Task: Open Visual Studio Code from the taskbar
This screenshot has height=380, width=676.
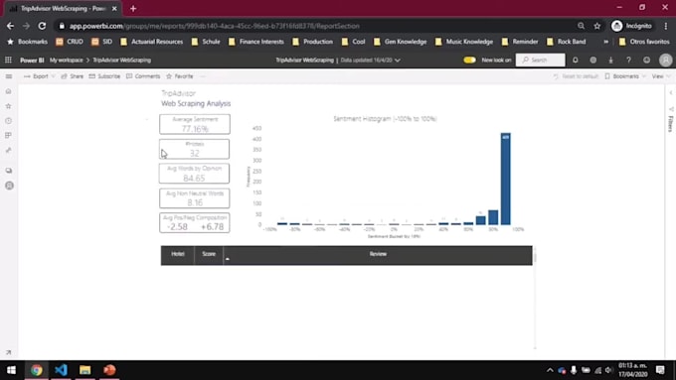Action: tap(61, 370)
